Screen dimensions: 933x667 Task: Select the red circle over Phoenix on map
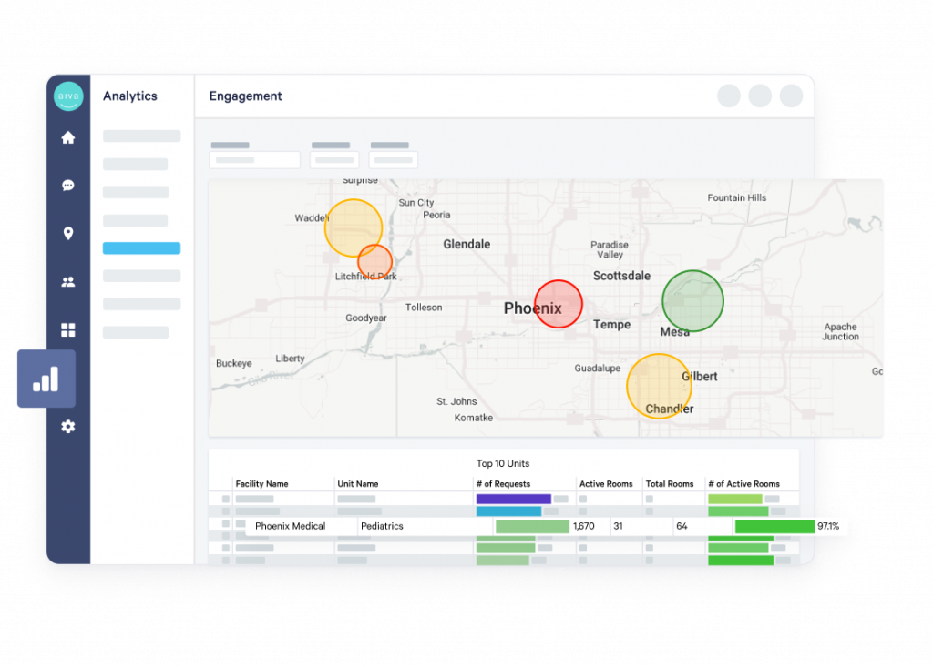tap(560, 304)
